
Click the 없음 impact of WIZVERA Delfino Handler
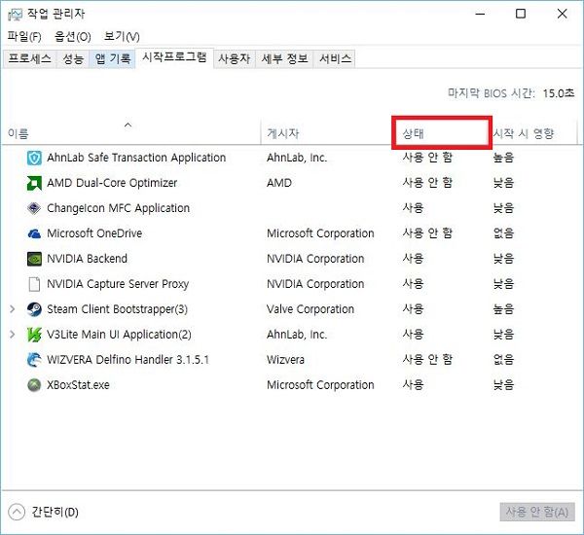[x=503, y=360]
